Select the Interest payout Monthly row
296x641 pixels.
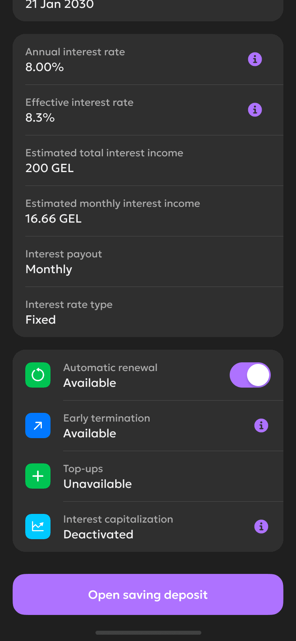click(x=148, y=262)
